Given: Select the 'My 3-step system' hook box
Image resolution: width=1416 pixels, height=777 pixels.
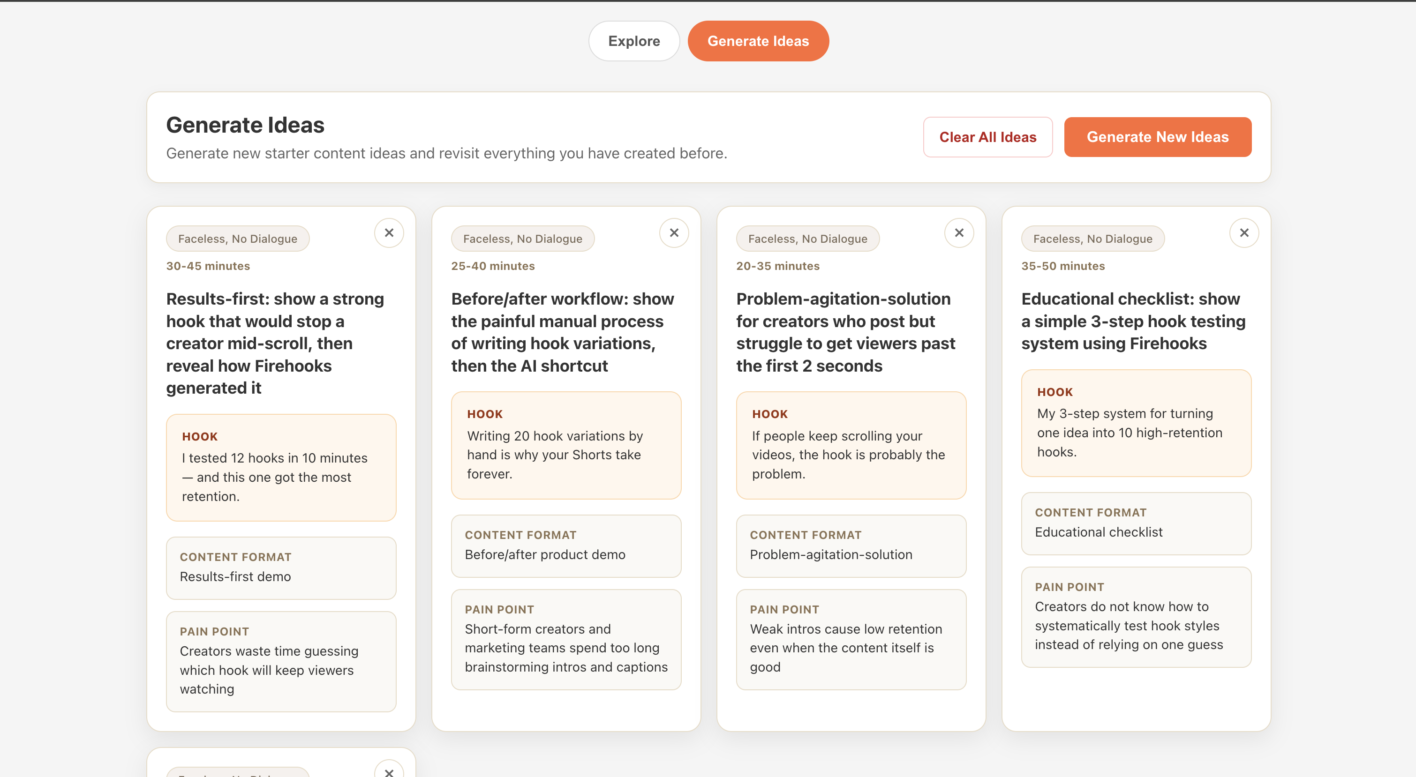Looking at the screenshot, I should [1136, 423].
